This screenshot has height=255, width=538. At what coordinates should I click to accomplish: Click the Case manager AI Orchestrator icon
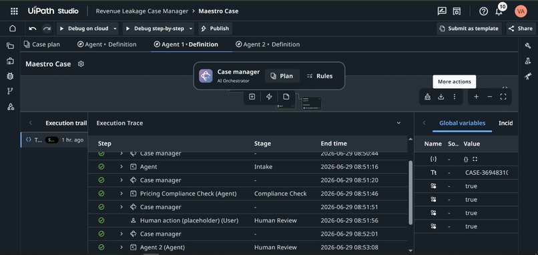[x=206, y=76]
